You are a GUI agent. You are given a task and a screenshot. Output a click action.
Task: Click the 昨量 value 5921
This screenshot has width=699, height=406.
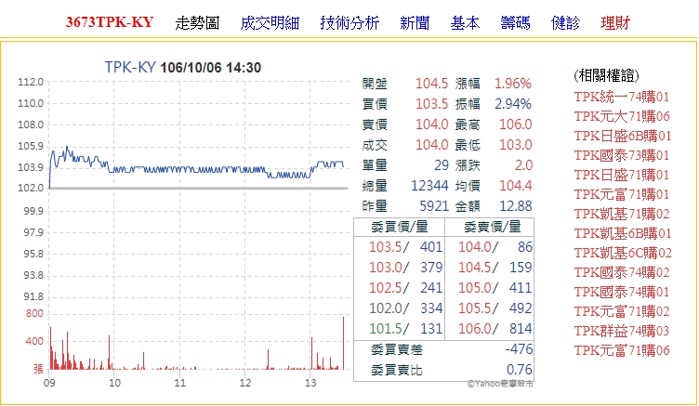click(434, 206)
